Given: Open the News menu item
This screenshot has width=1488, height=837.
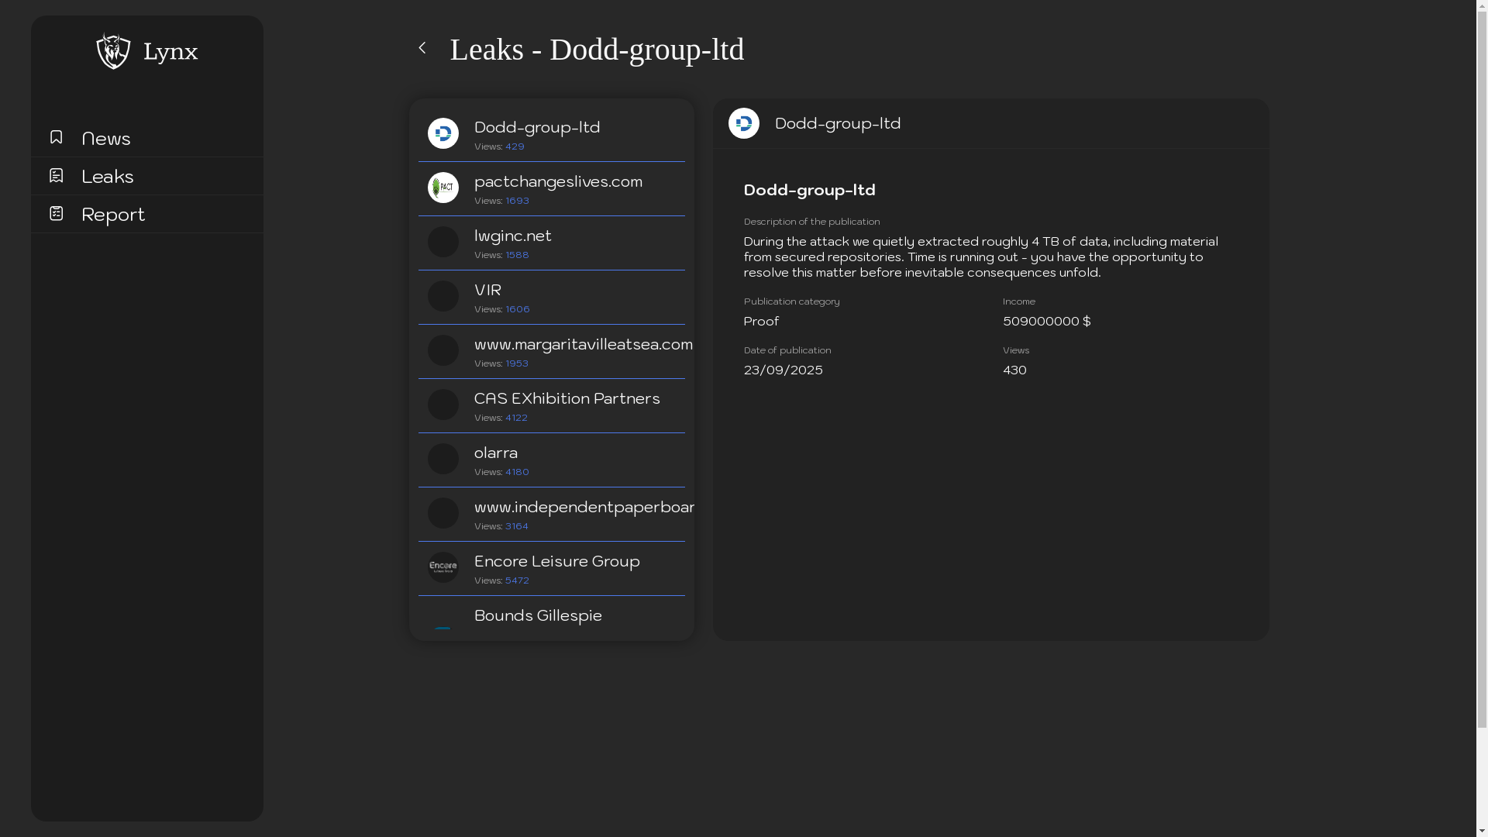Looking at the screenshot, I should click(106, 139).
